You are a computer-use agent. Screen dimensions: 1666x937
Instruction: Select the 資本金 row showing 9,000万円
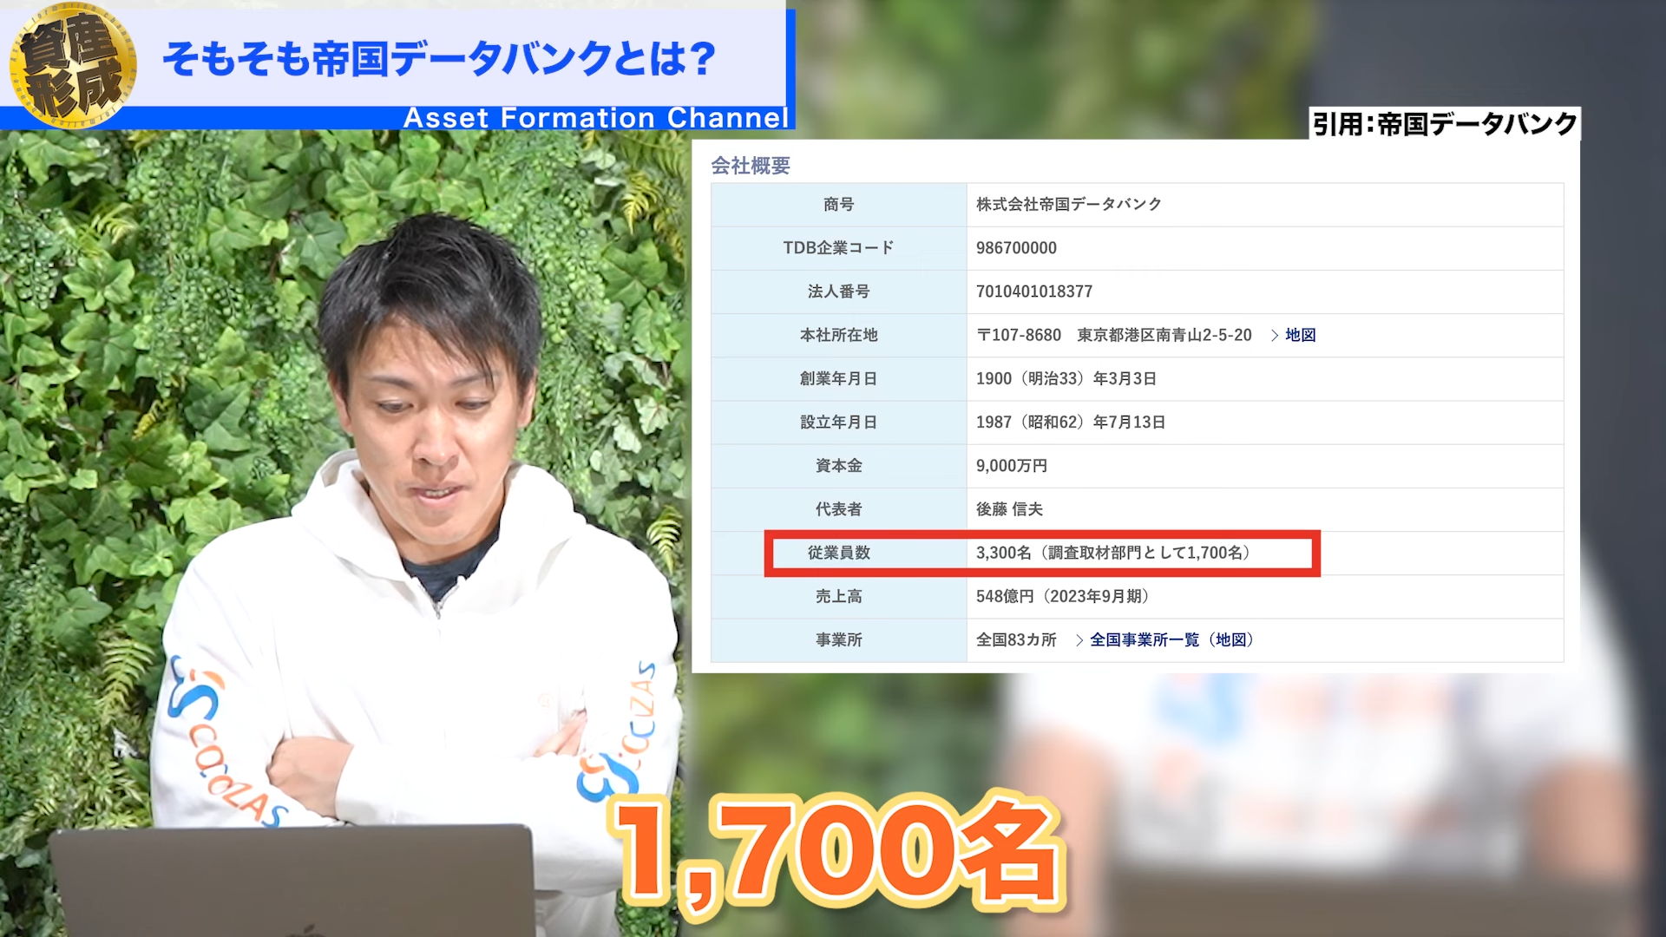[x=1011, y=466]
